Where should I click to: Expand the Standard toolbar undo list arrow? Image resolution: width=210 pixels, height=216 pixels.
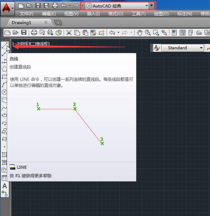[118, 33]
